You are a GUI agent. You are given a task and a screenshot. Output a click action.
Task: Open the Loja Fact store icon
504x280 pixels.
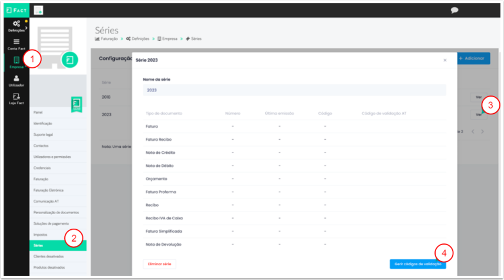pyautogui.click(x=16, y=98)
